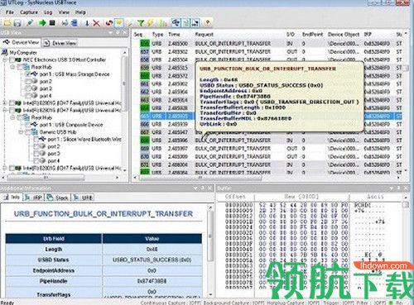Click the Save log floppy disk icon
The image size is (414, 305).
click(17, 23)
